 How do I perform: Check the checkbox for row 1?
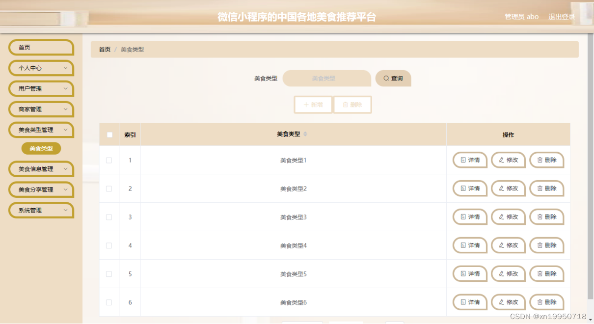109,160
